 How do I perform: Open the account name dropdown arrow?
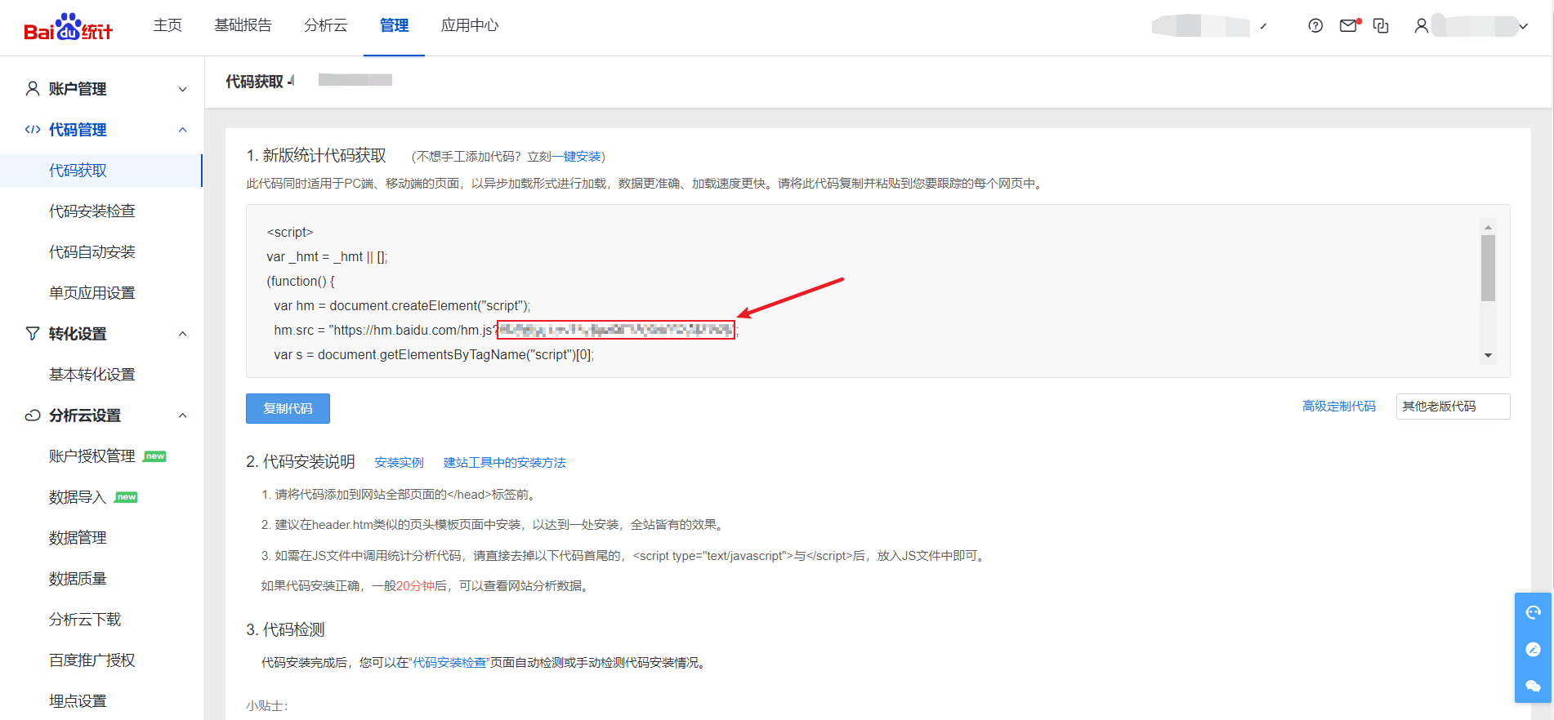coord(1523,26)
